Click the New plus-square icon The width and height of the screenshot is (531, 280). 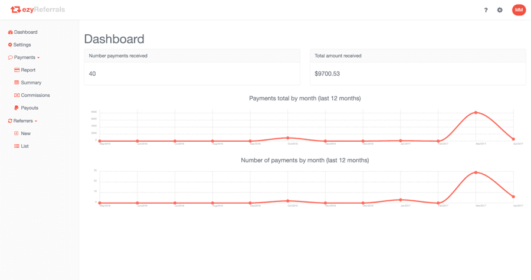pyautogui.click(x=17, y=134)
